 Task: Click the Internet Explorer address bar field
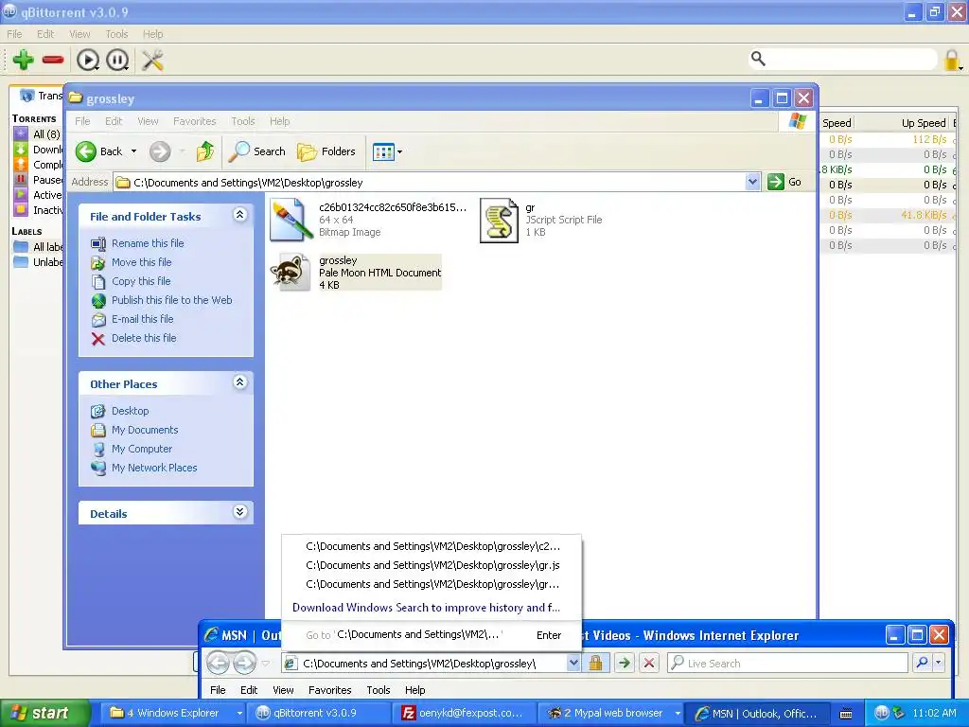(425, 664)
